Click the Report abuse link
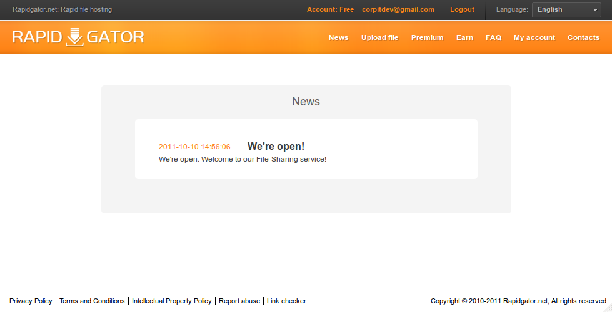The height and width of the screenshot is (312, 612). pos(239,301)
